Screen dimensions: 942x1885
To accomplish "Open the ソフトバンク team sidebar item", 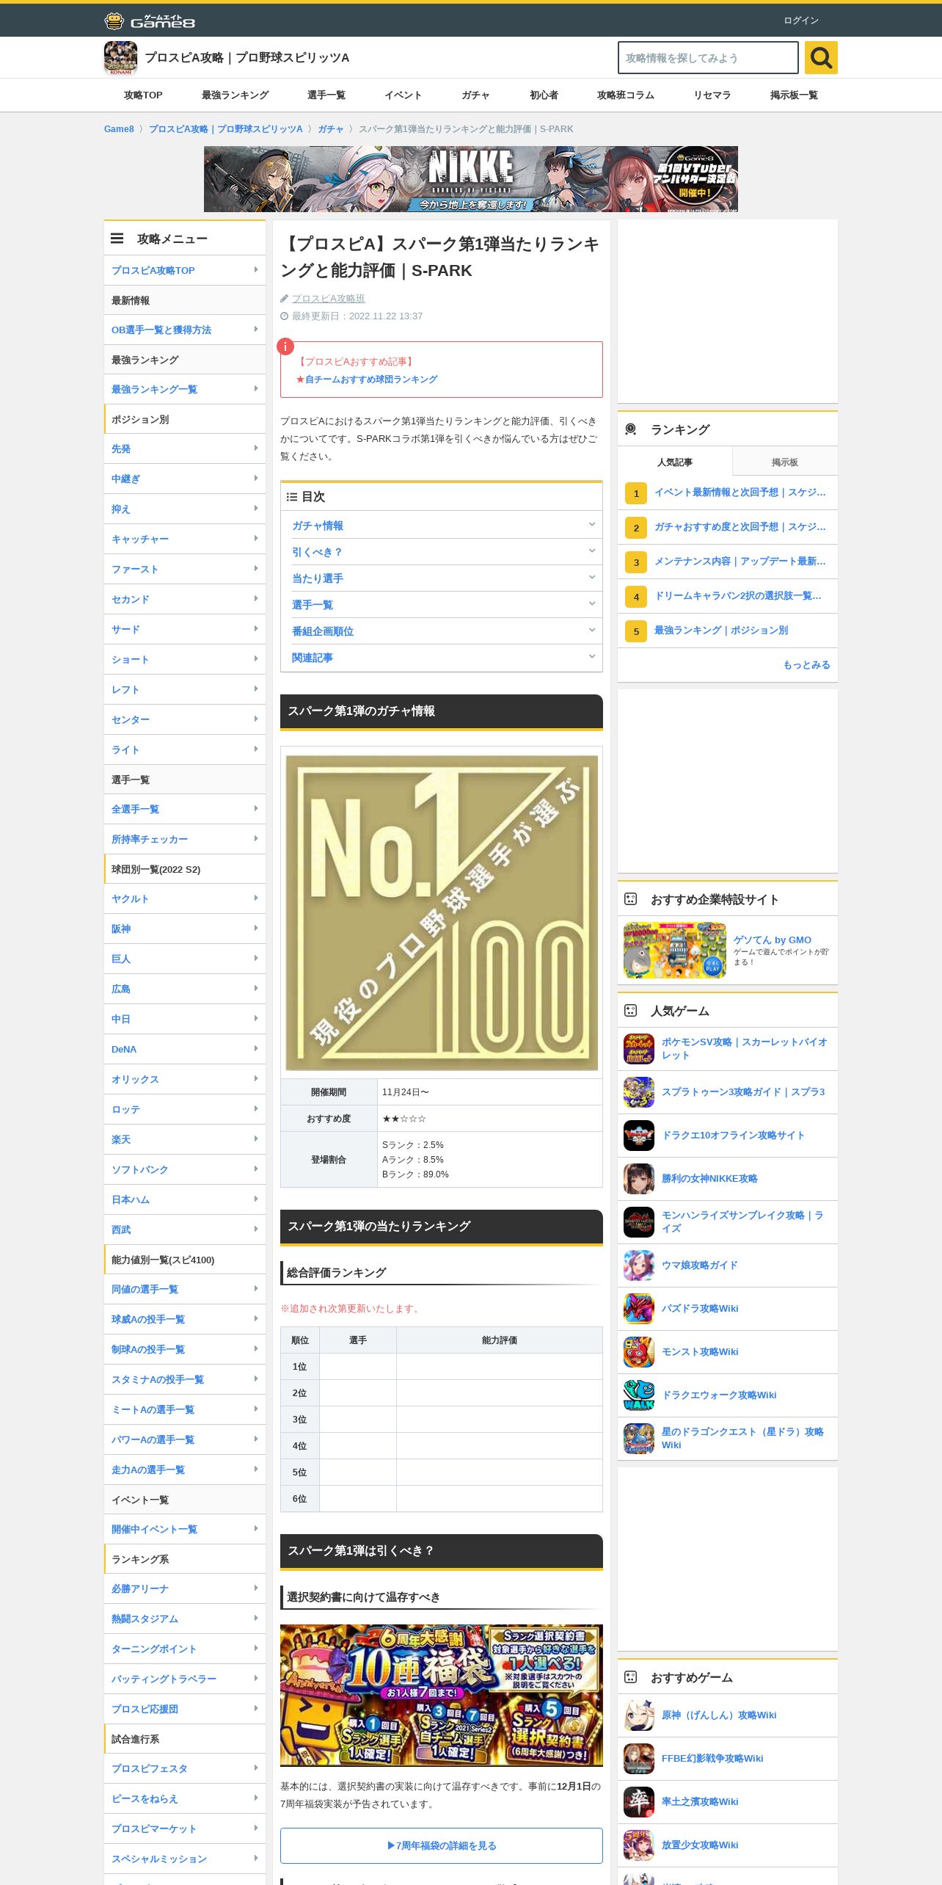I will pyautogui.click(x=185, y=1169).
